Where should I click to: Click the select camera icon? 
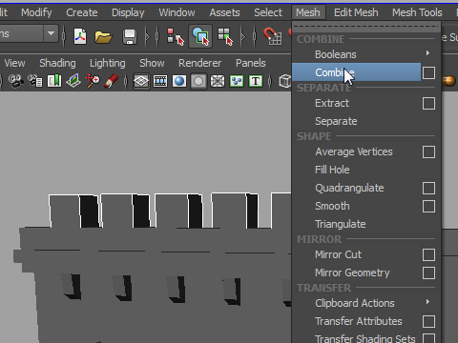[15, 81]
